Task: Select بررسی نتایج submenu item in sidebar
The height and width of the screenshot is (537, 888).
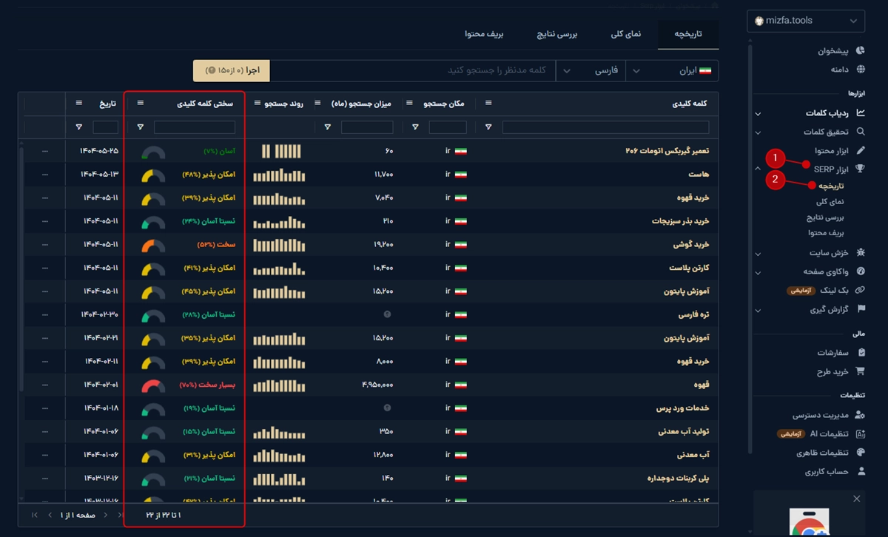Action: [x=826, y=217]
